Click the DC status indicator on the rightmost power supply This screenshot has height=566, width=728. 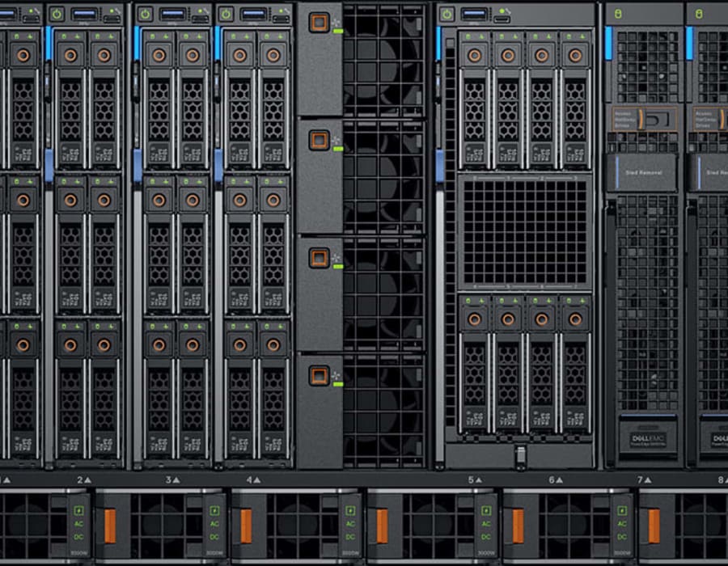(x=620, y=538)
